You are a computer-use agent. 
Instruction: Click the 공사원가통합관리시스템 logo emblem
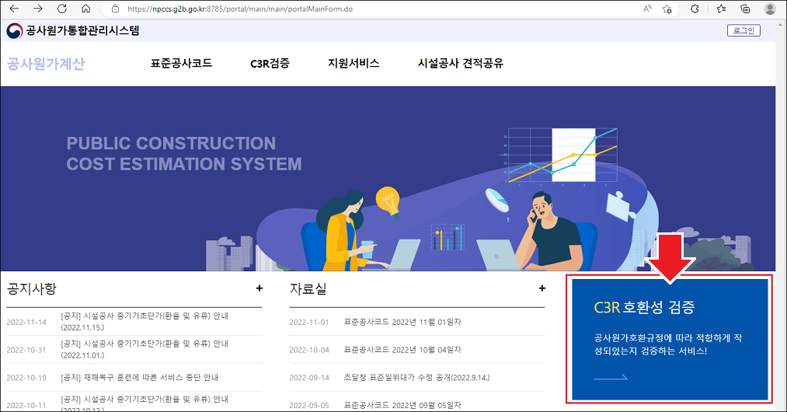point(15,30)
